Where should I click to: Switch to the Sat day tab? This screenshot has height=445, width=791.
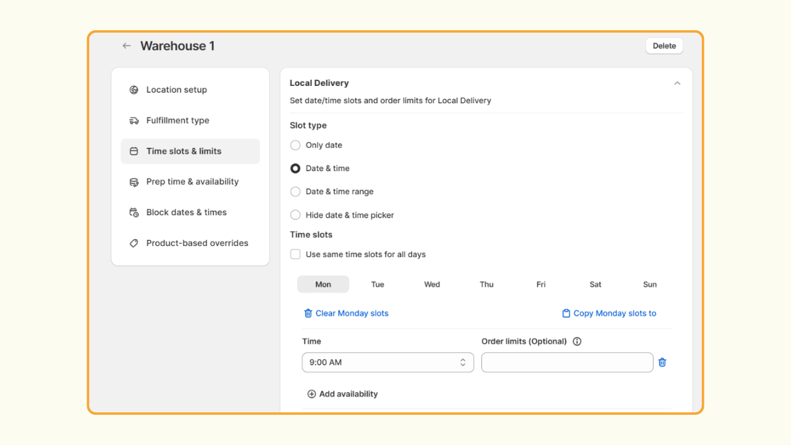pyautogui.click(x=595, y=284)
